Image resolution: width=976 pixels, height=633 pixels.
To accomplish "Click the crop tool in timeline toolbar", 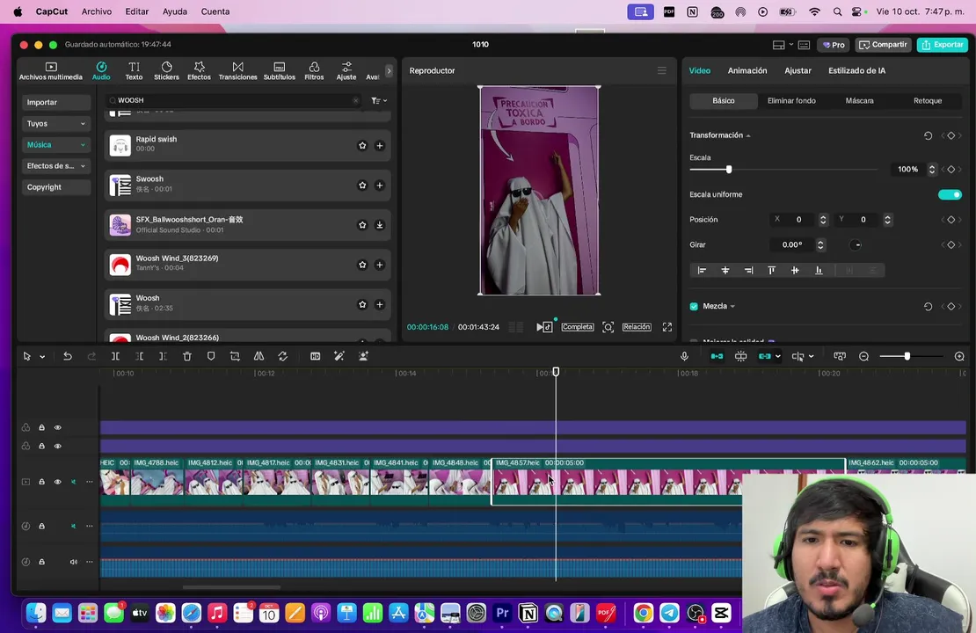I will [x=235, y=356].
